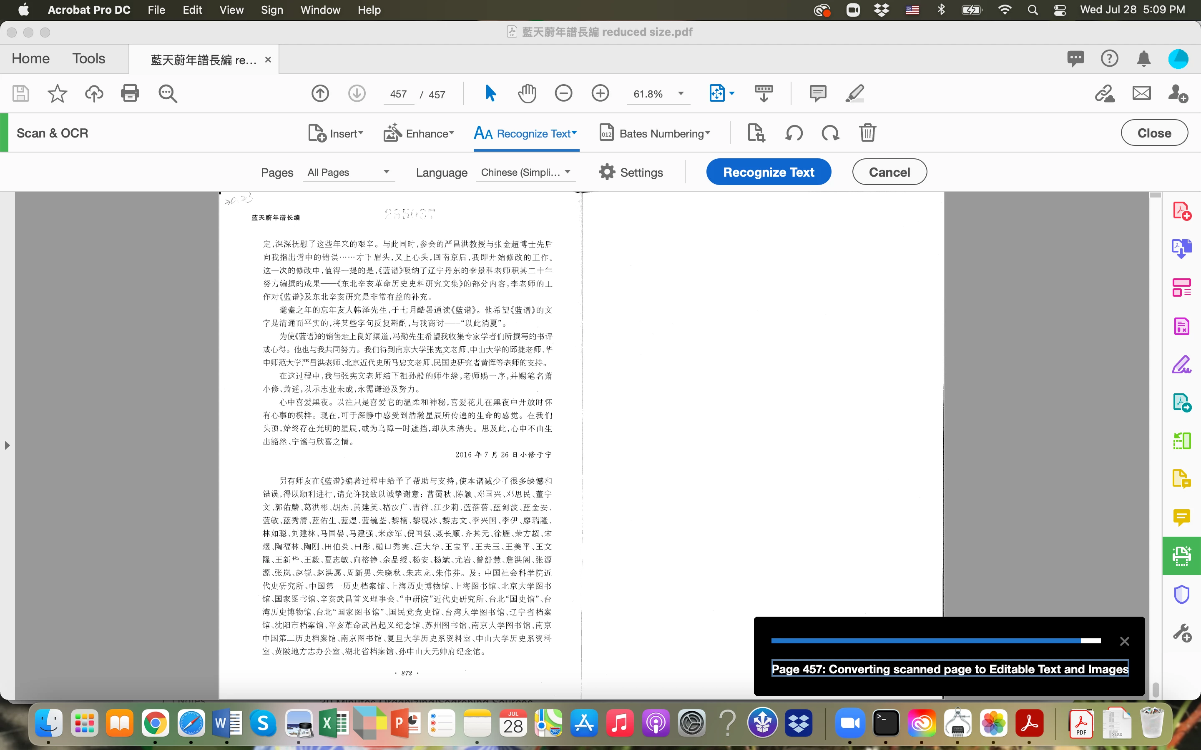
Task: Open Create PDF tool in right pane
Action: click(x=1182, y=211)
